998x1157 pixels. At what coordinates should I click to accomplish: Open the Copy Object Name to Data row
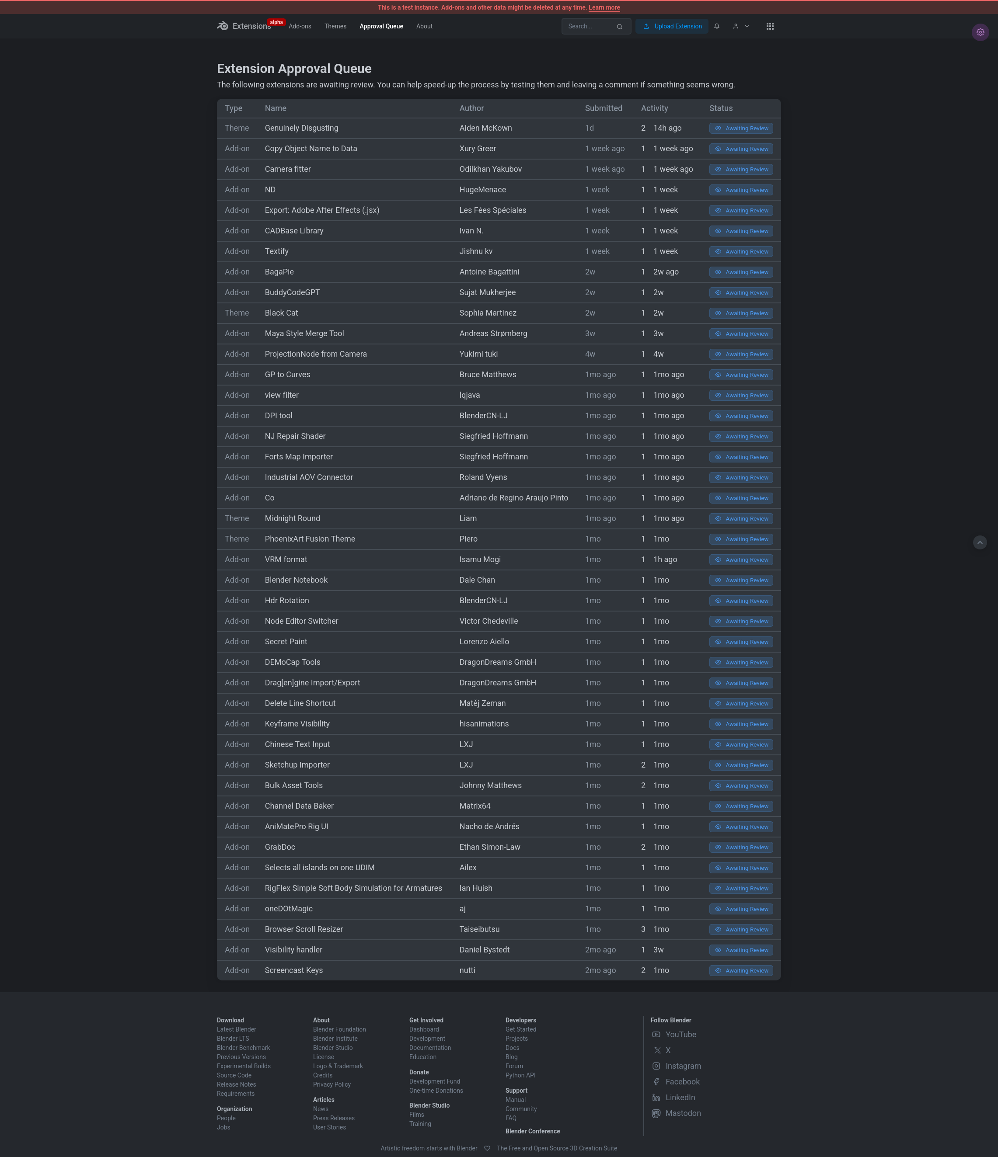pos(499,149)
